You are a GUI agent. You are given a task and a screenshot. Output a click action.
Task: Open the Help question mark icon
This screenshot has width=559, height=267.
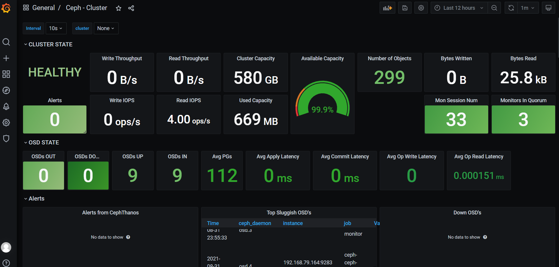click(x=6, y=263)
